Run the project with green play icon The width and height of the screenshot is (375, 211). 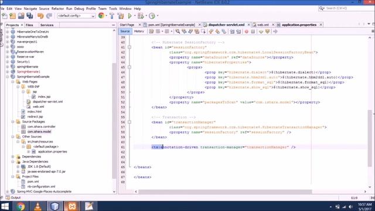point(129,16)
